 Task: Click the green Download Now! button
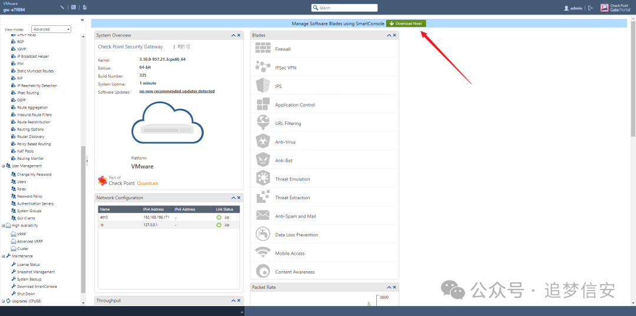(x=406, y=24)
